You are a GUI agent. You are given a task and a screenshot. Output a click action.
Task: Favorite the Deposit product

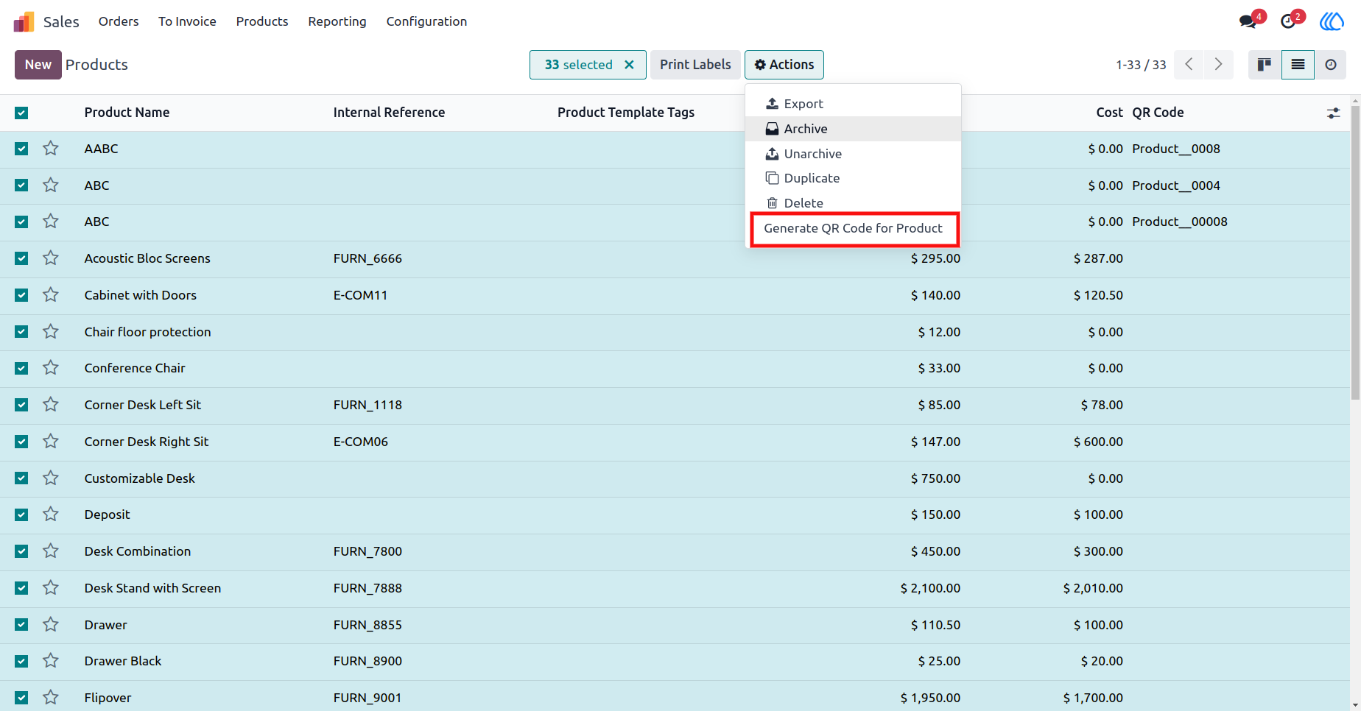51,514
